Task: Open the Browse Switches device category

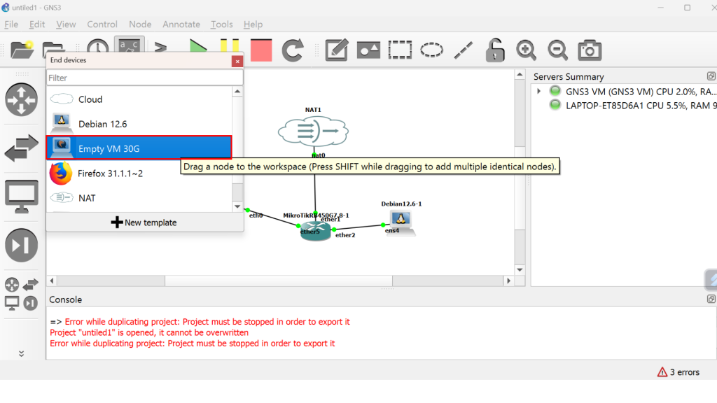Action: [x=22, y=149]
